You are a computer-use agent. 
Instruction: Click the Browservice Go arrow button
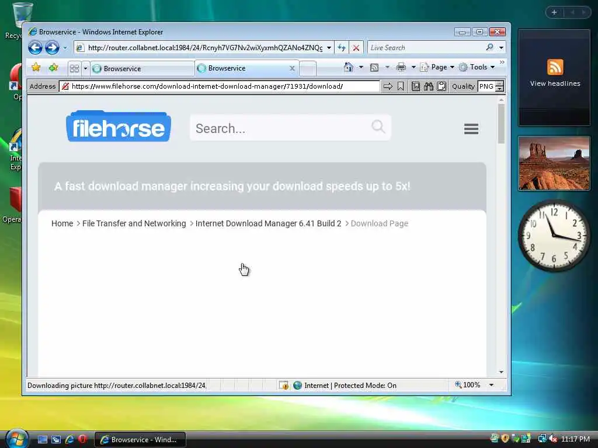(388, 86)
